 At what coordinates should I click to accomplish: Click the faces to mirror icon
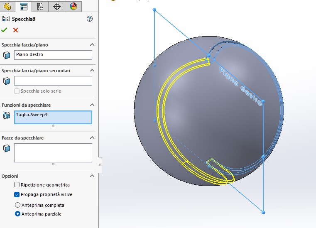point(7,148)
